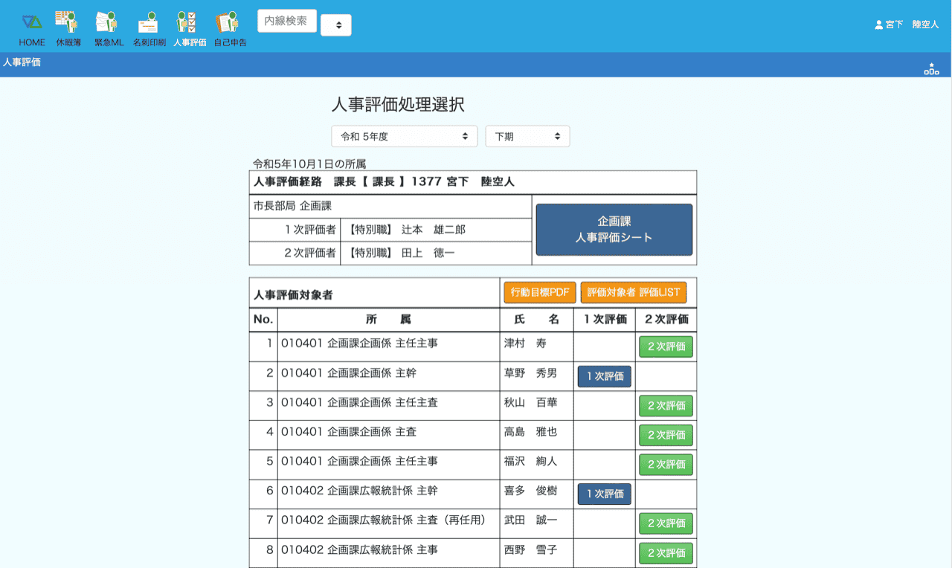Open the 休暇簿 leave book icon
Screen dimensions: 952x568
coord(68,22)
